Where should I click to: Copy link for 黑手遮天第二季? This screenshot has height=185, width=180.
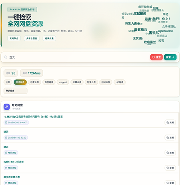[170, 183]
